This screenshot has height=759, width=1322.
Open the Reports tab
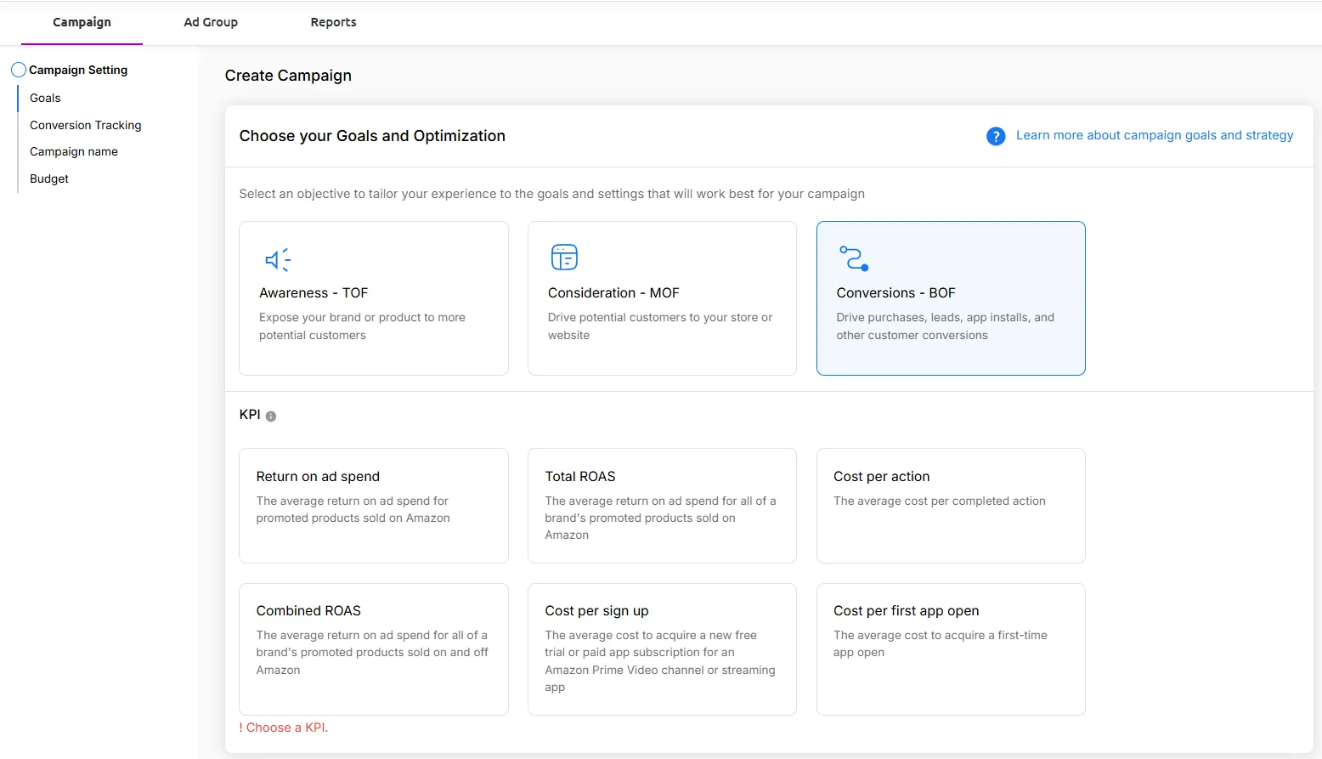[x=333, y=22]
